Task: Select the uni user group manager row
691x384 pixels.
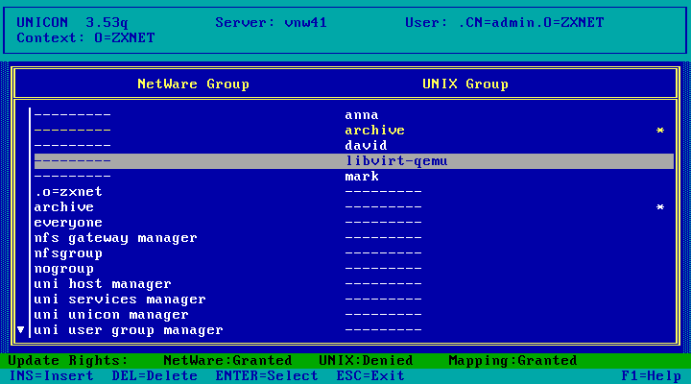Action: click(x=354, y=330)
